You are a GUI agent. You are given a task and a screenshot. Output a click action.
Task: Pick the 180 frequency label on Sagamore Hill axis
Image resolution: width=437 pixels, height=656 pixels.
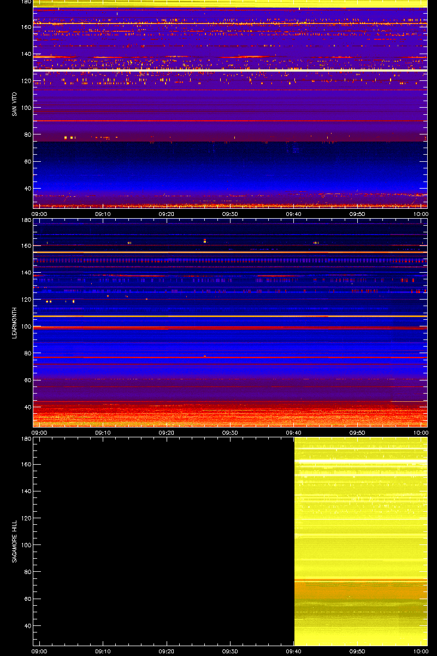(25, 439)
